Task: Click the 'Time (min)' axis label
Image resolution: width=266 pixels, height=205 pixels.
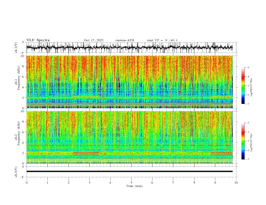Action: (134, 186)
